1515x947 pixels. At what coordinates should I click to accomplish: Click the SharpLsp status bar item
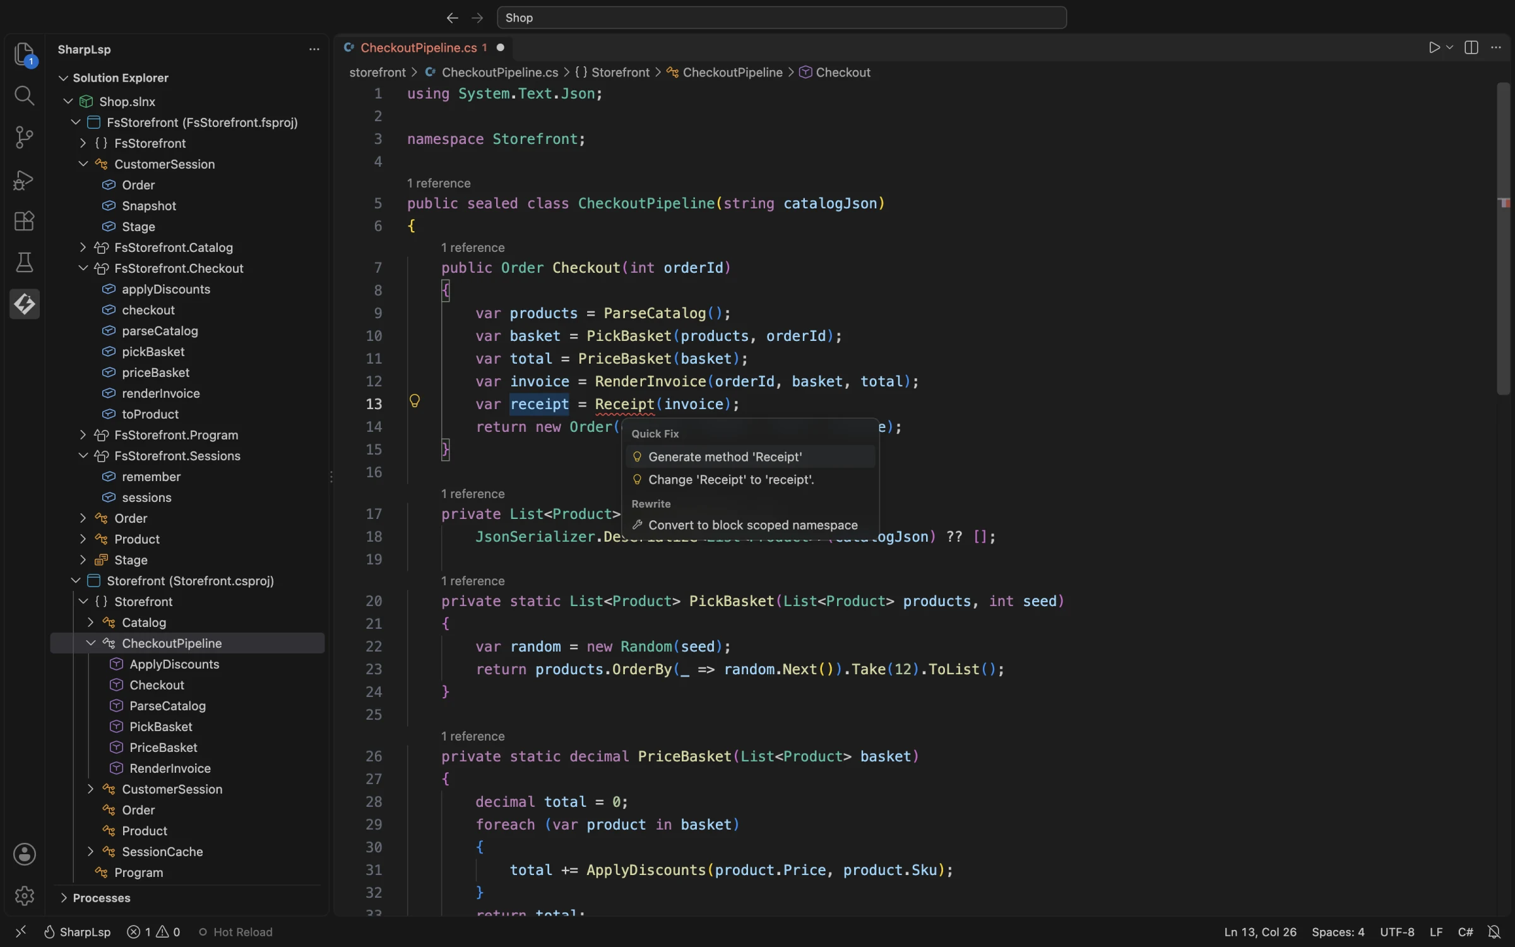pos(78,932)
